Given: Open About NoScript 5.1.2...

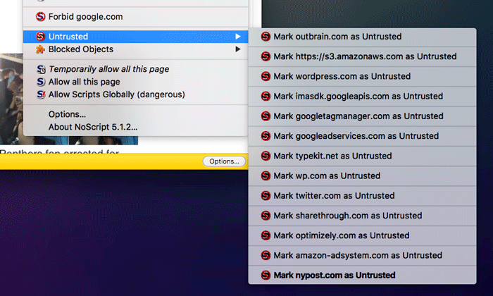Looking at the screenshot, I should pos(136,127).
